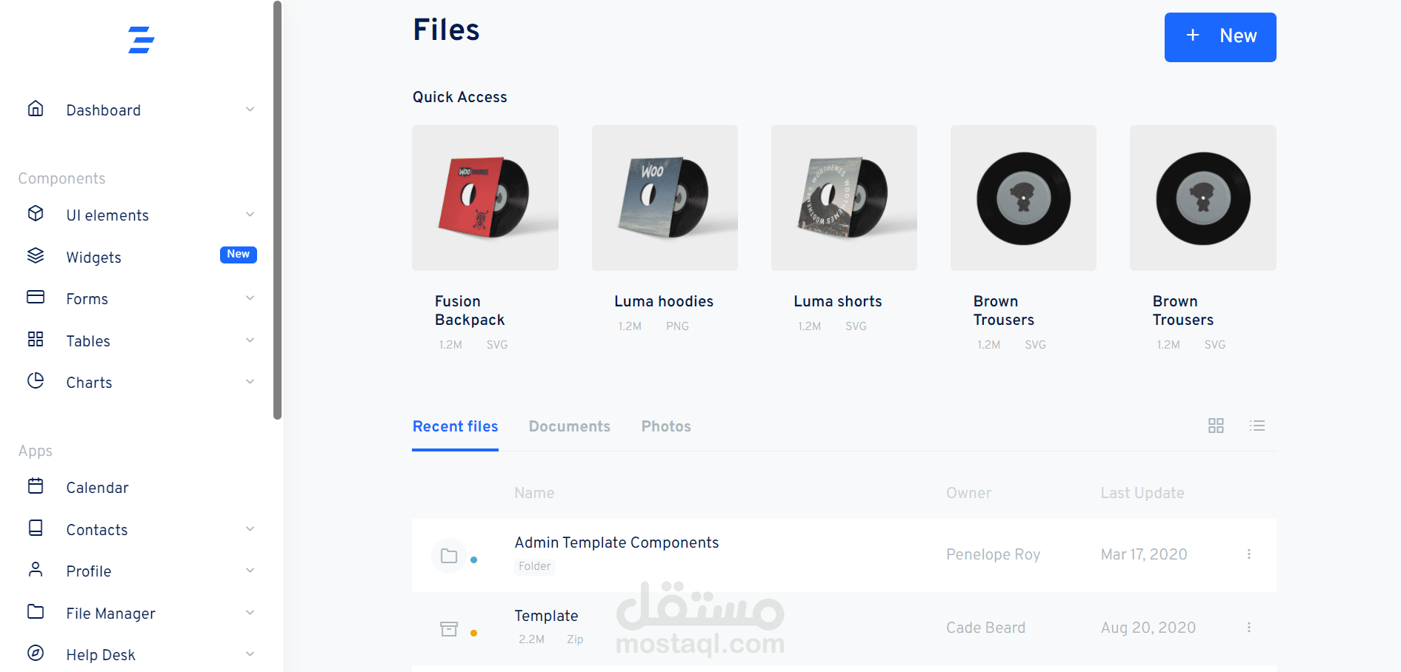Screen dimensions: 1401x672
Task: Open the Luma hoodies thumbnail
Action: (x=665, y=198)
